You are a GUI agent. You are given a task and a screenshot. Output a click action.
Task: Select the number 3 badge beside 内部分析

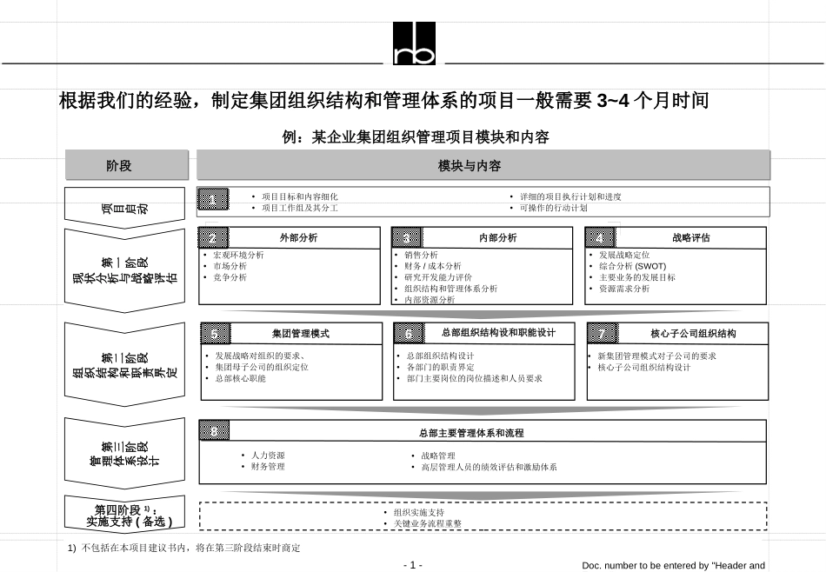tap(407, 238)
